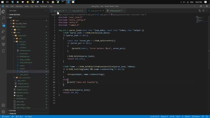The width and height of the screenshot is (210, 118).
Task: Open the View menu
Action: point(27,6)
